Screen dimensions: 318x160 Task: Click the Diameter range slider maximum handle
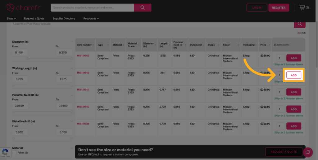click(72, 58)
